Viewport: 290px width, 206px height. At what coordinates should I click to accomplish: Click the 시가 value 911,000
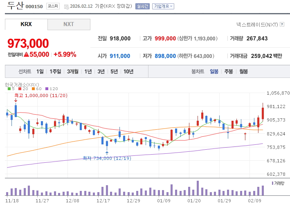pos(120,56)
